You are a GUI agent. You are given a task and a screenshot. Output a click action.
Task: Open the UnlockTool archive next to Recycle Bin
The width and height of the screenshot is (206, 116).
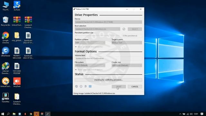[x=17, y=21]
